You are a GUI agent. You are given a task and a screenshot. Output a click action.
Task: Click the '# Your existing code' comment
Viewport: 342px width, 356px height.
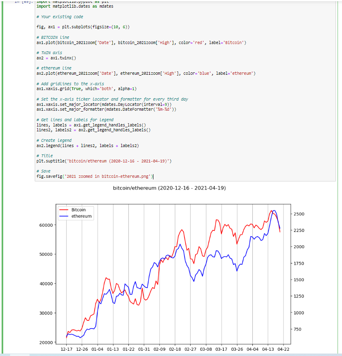click(59, 17)
